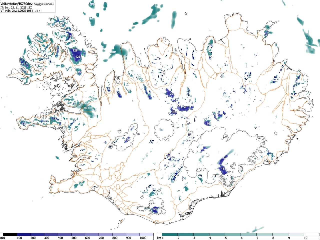Select the 500–600 m legend swatch
The width and height of the screenshot is (320, 240).
[78, 234]
